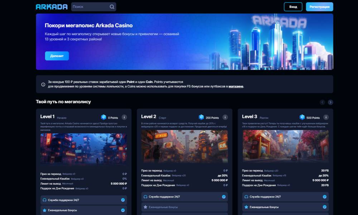
Task: Click the Level 2 blue points gem icon
Action: coord(201,117)
